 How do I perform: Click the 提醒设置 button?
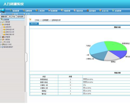(x=4, y=17)
